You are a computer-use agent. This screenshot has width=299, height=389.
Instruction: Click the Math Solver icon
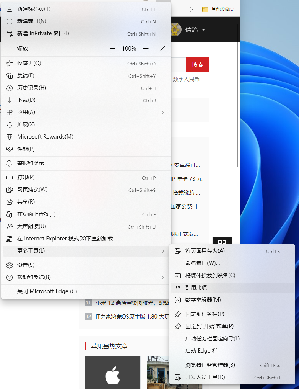point(178,300)
